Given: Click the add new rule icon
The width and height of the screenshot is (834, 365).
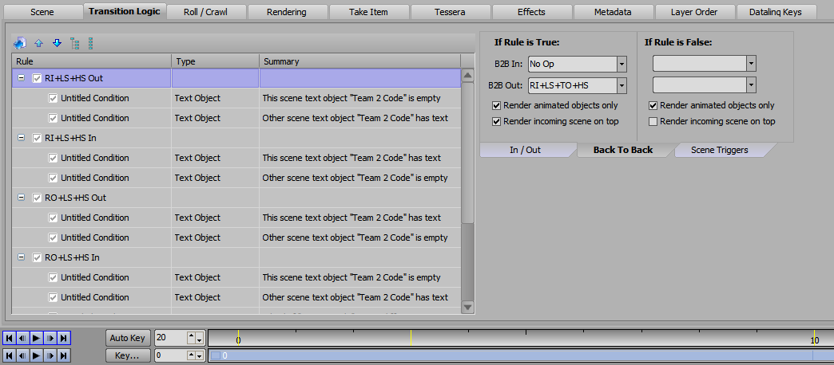Looking at the screenshot, I should [20, 43].
